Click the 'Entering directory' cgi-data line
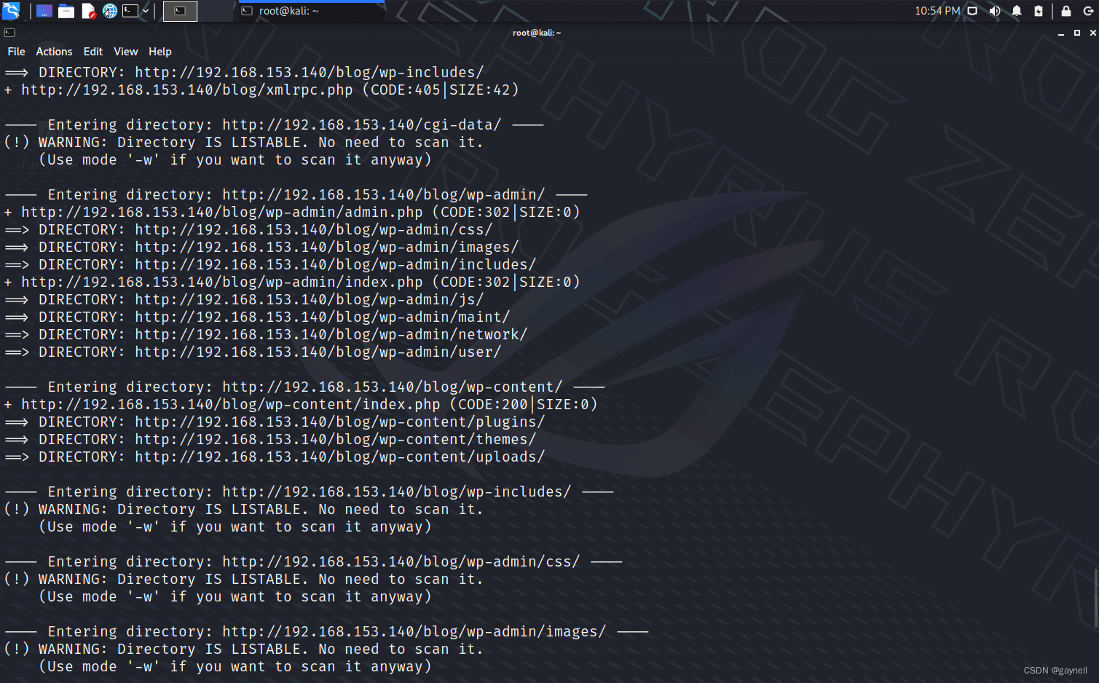This screenshot has height=683, width=1099. pyautogui.click(x=274, y=125)
